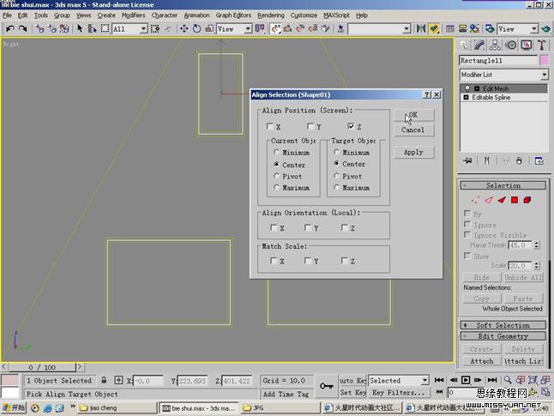Click the Undo arrow icon
This screenshot has width=554, height=416.
point(10,28)
